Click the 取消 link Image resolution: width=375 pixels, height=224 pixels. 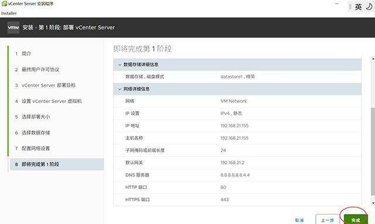coord(299,220)
